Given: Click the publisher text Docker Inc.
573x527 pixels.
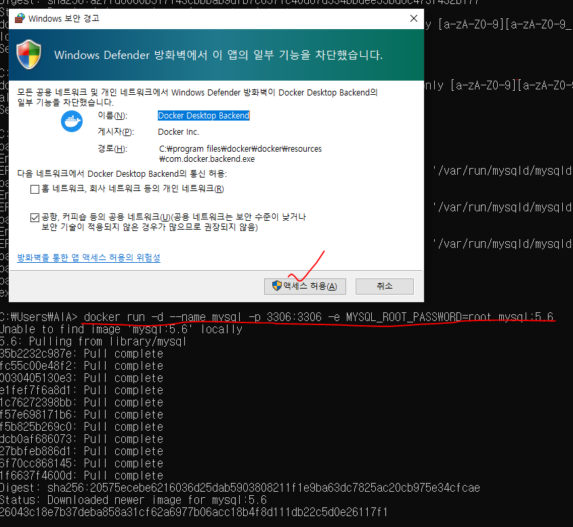Looking at the screenshot, I should (x=178, y=132).
